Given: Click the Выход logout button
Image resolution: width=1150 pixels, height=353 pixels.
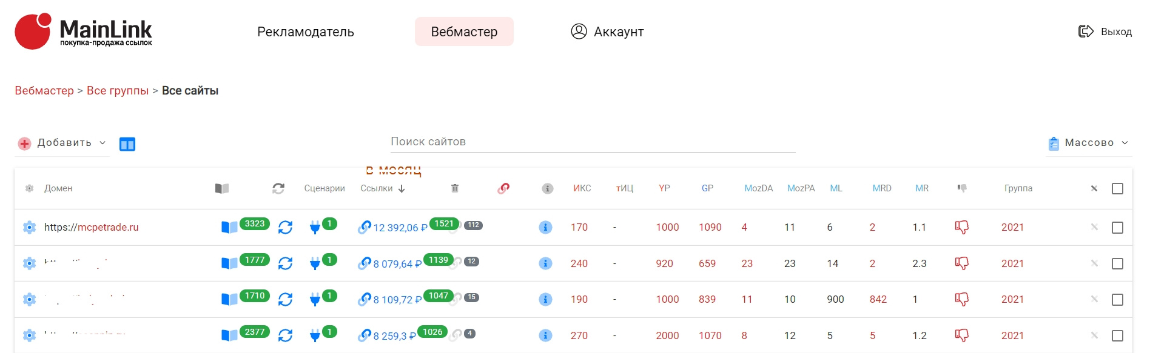Looking at the screenshot, I should tap(1105, 31).
